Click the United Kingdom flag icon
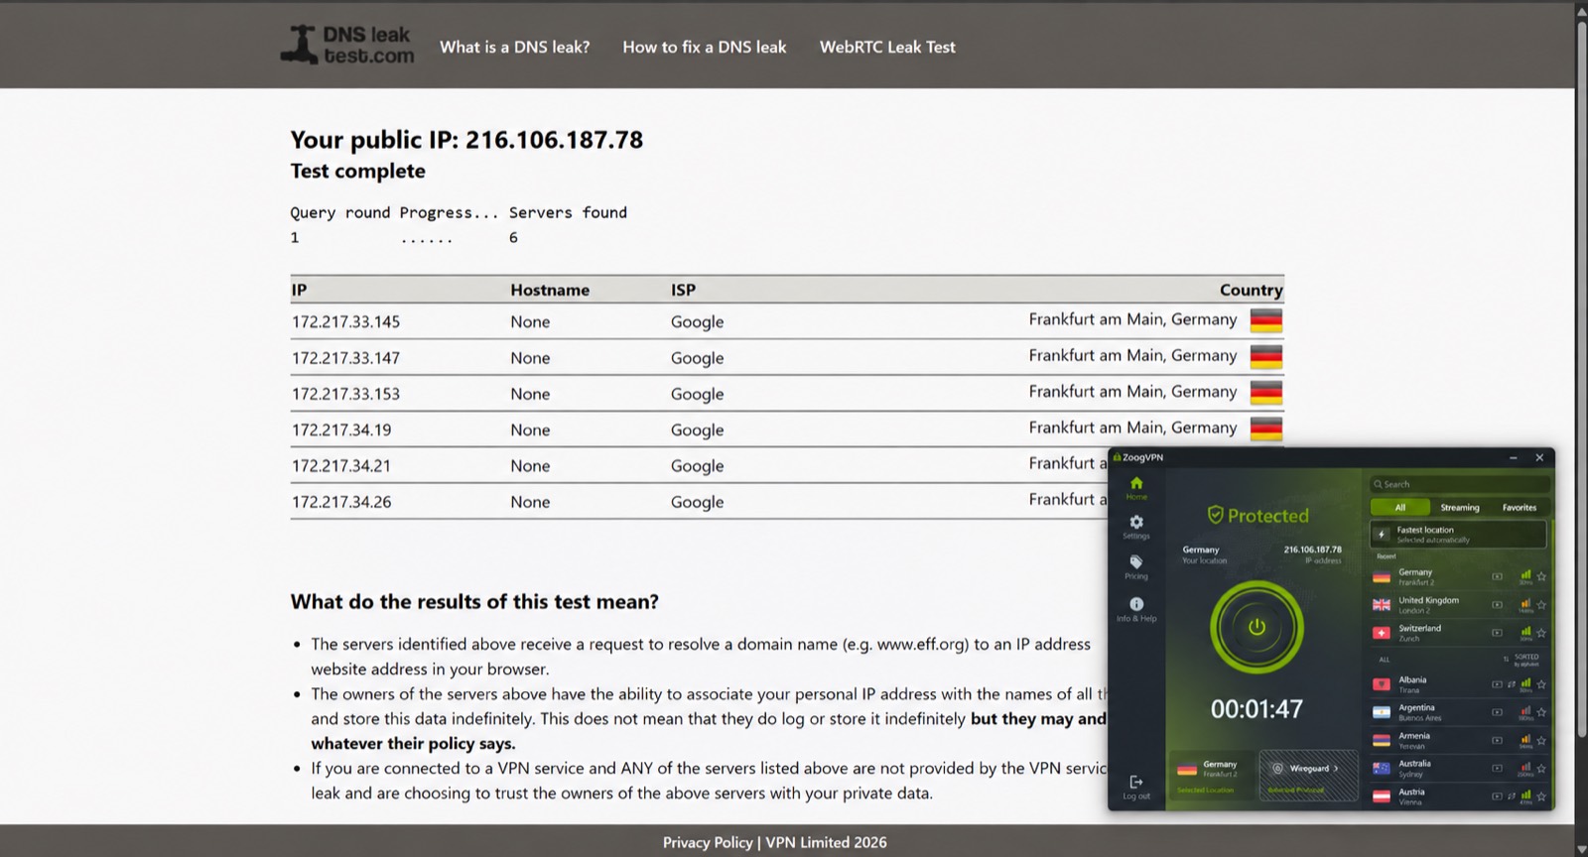This screenshot has height=857, width=1588. click(1382, 604)
